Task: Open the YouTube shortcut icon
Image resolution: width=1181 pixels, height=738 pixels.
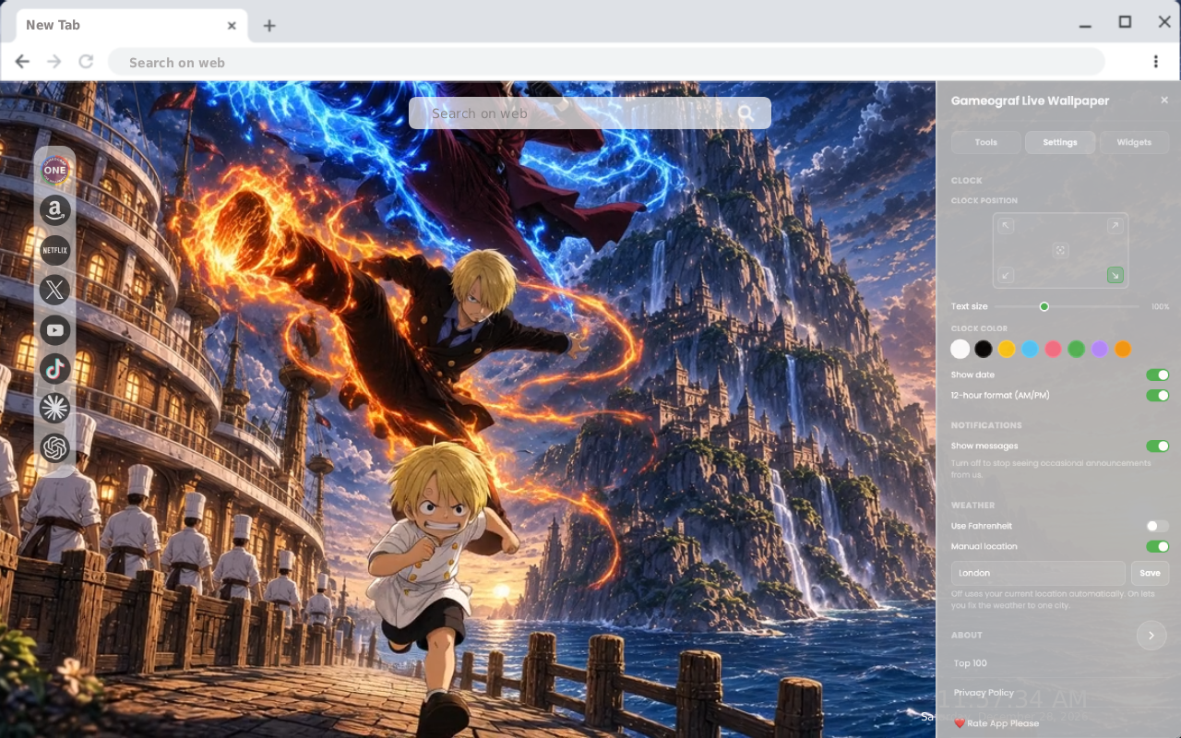Action: (x=55, y=329)
